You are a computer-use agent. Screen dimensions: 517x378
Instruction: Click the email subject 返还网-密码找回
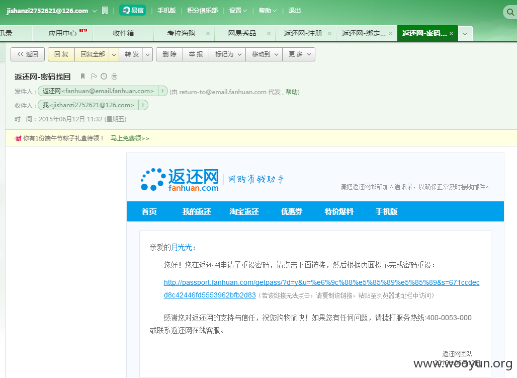43,77
